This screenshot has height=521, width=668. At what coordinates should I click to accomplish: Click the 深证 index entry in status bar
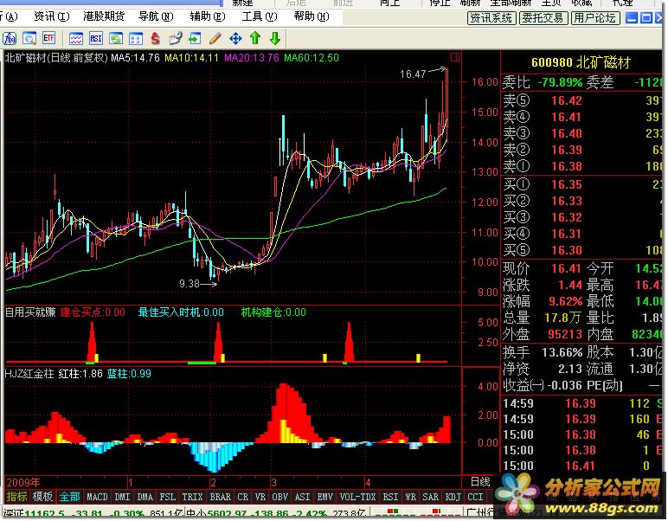click(x=93, y=513)
